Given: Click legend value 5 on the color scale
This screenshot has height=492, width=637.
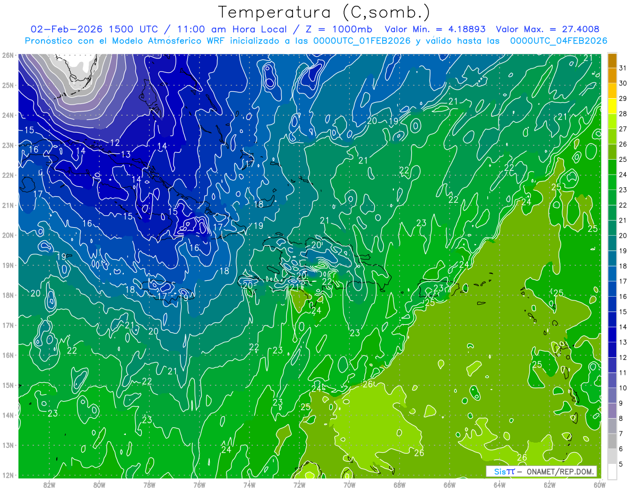Looking at the screenshot, I should pyautogui.click(x=622, y=464).
